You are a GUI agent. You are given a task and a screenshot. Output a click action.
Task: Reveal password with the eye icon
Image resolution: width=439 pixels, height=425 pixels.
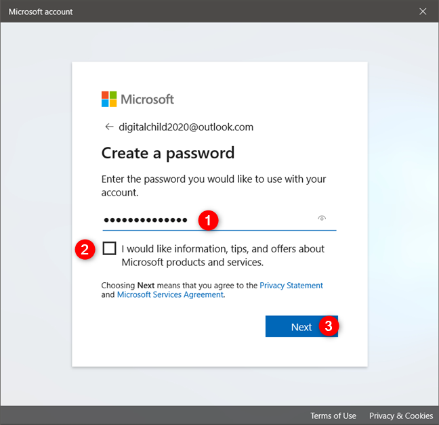(322, 218)
